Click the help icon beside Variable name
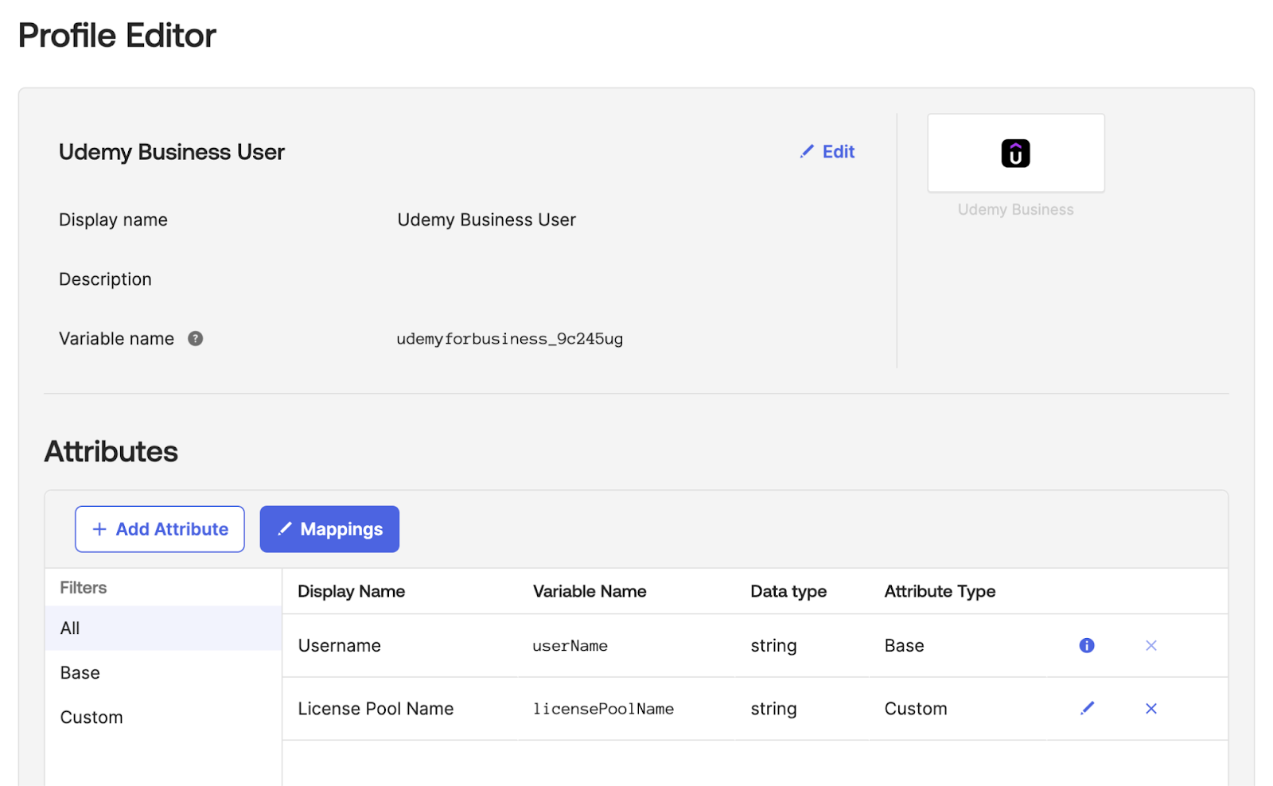Screen dimensions: 1273x786 point(195,339)
